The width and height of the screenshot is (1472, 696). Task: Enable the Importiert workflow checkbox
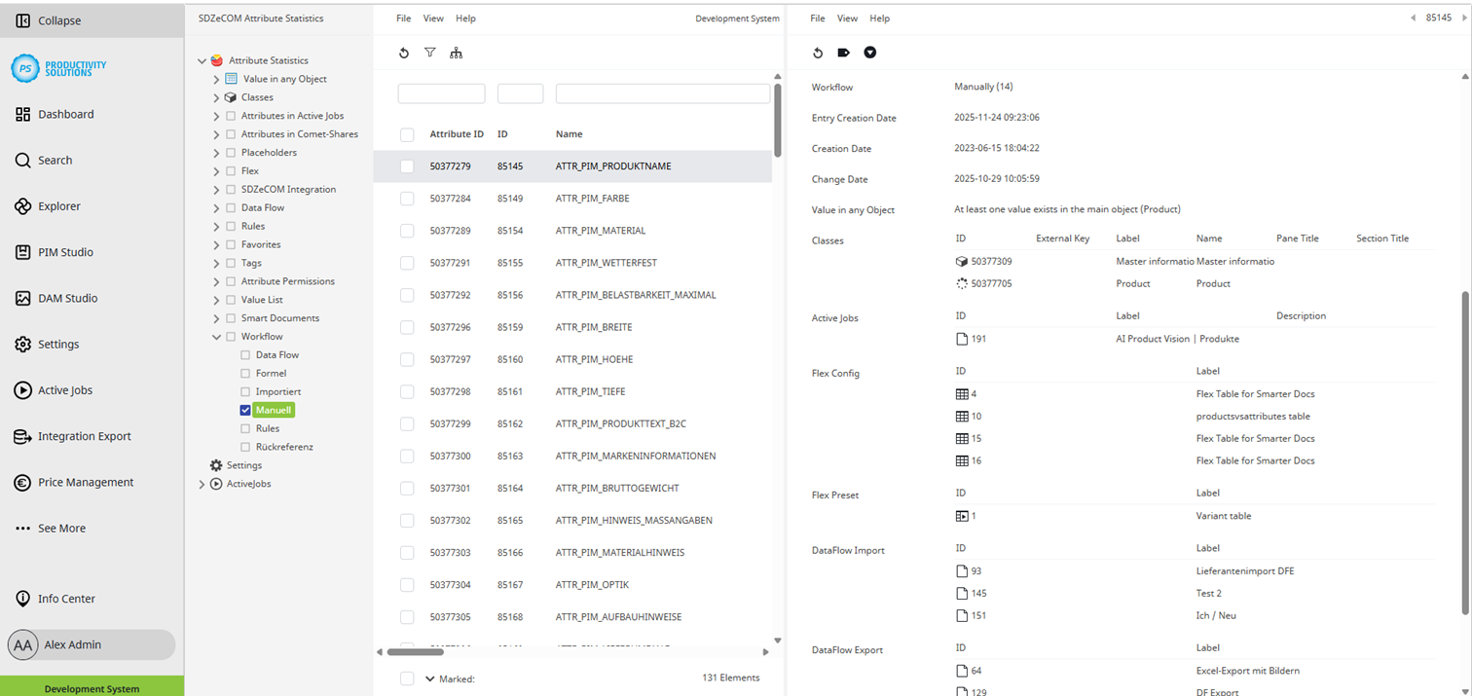pos(245,392)
